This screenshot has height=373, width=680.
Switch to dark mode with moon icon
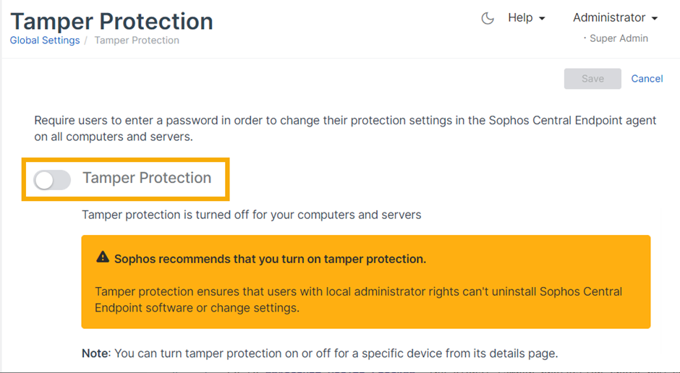(x=488, y=19)
